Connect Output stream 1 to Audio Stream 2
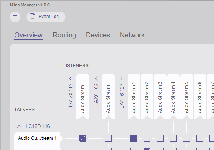Viewport: 214px width, 150px height. [x=147, y=138]
